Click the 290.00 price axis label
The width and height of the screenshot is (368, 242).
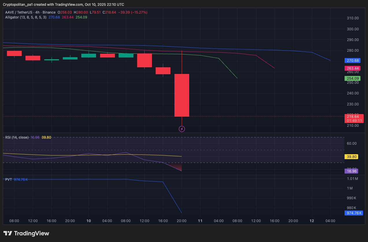(x=353, y=40)
